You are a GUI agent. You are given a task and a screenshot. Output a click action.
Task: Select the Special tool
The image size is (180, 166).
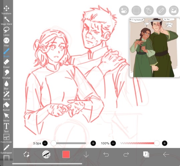pos(6,96)
